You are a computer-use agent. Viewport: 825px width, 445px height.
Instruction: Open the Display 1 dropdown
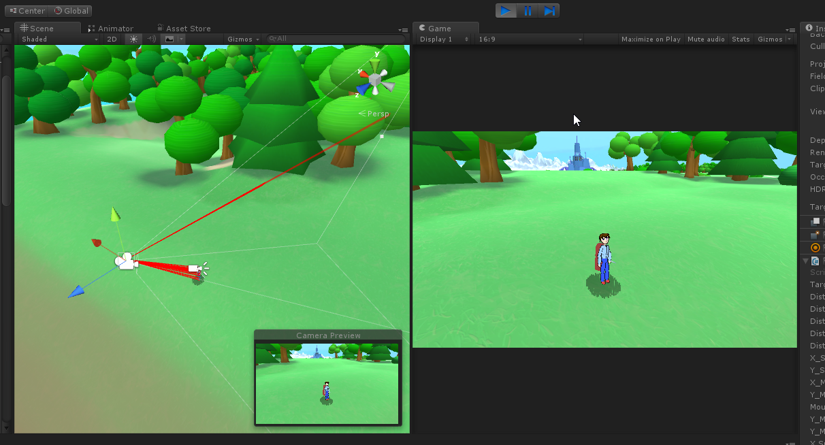click(x=444, y=39)
